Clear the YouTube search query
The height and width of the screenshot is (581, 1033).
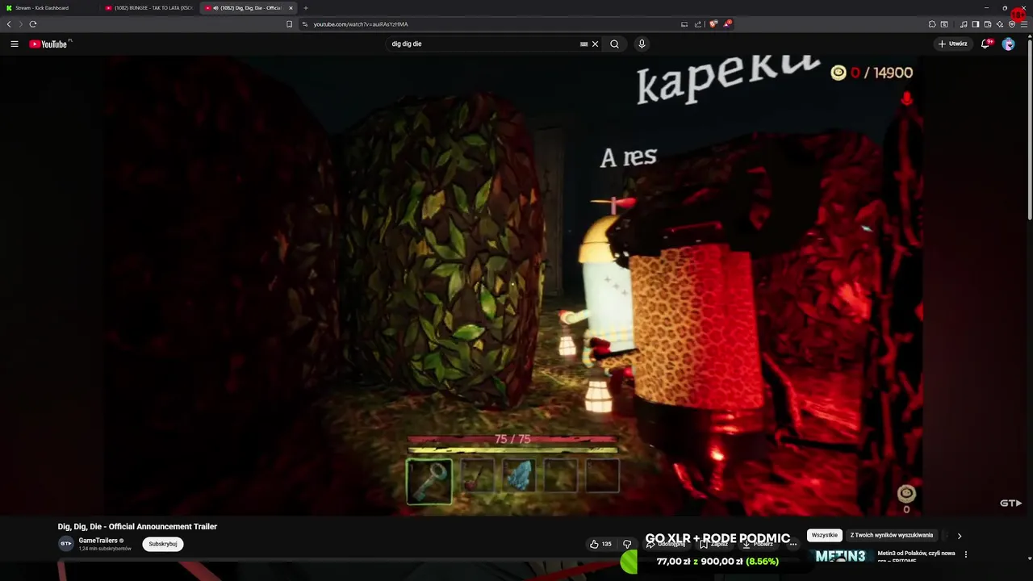(x=596, y=44)
